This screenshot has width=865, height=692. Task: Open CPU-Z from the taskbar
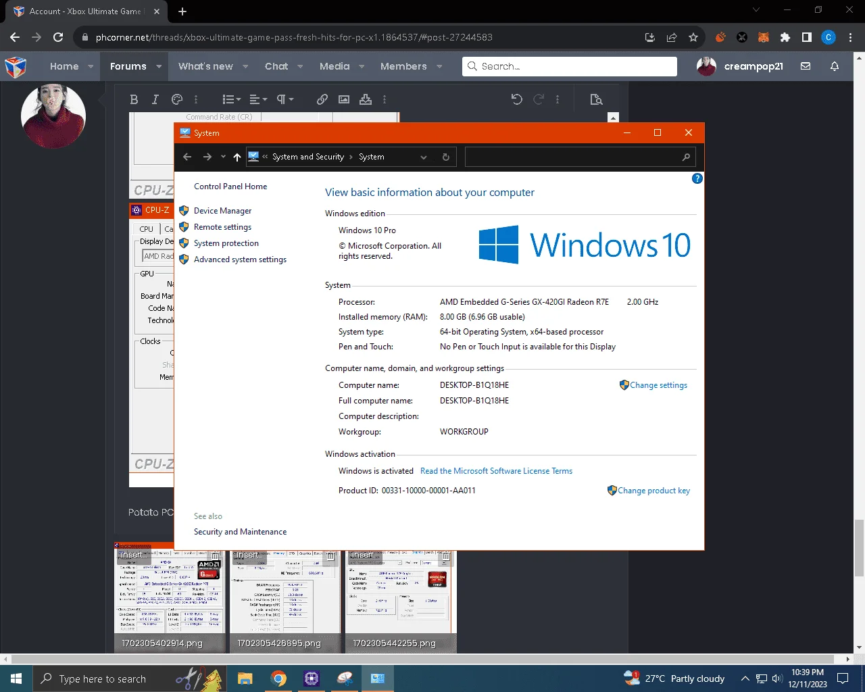[x=312, y=678]
